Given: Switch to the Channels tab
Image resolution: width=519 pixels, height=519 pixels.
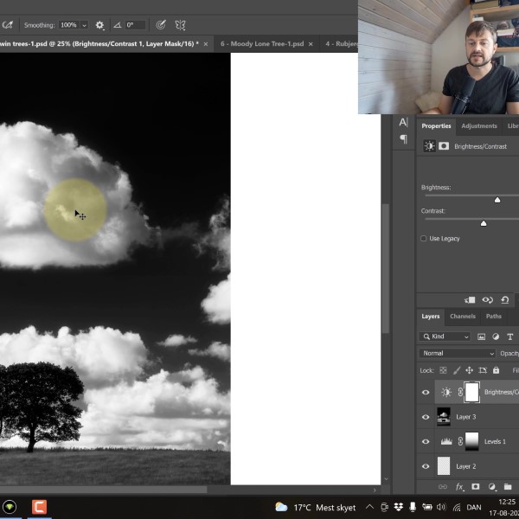Looking at the screenshot, I should (462, 317).
